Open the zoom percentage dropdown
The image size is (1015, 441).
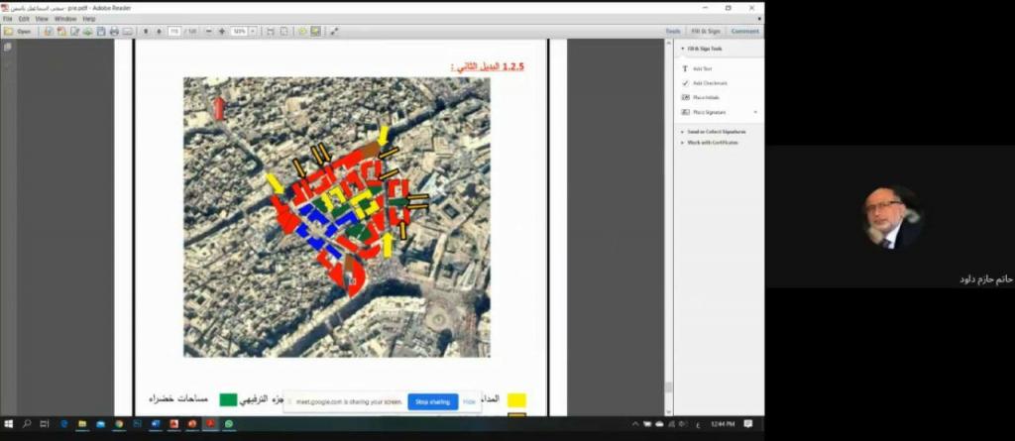coord(253,32)
